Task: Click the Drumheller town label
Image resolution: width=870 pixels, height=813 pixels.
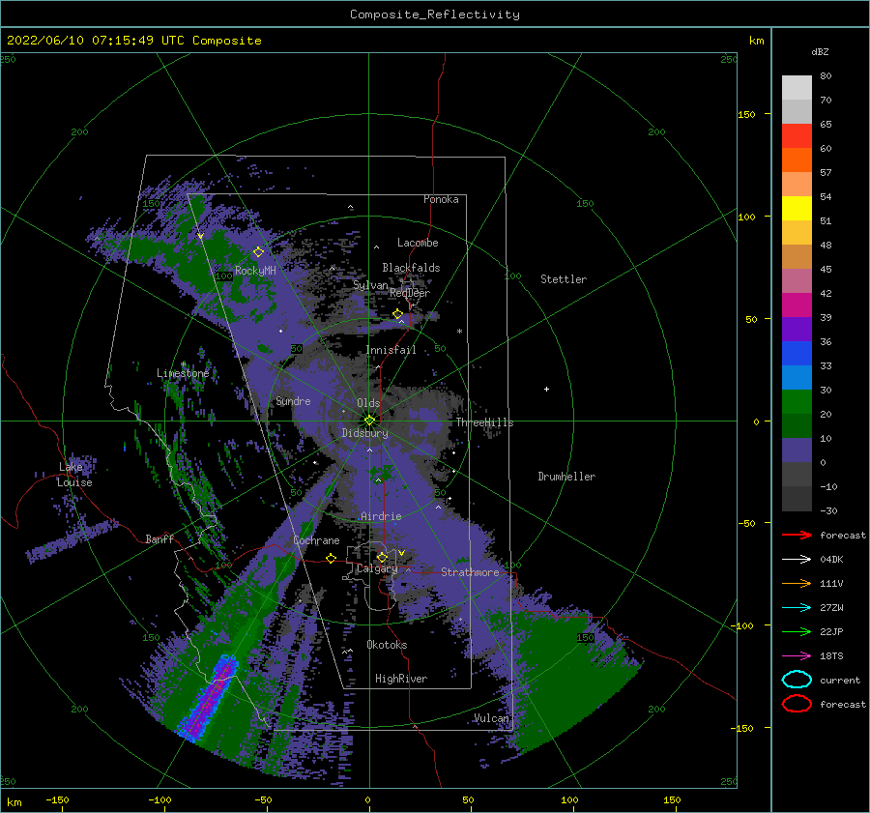Action: (x=566, y=477)
